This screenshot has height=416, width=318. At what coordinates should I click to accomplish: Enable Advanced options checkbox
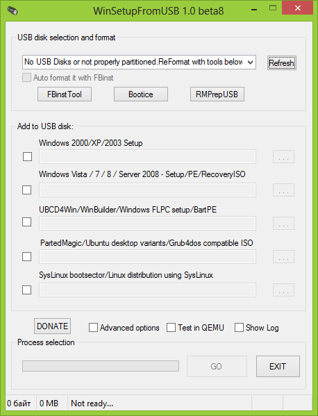tap(93, 328)
